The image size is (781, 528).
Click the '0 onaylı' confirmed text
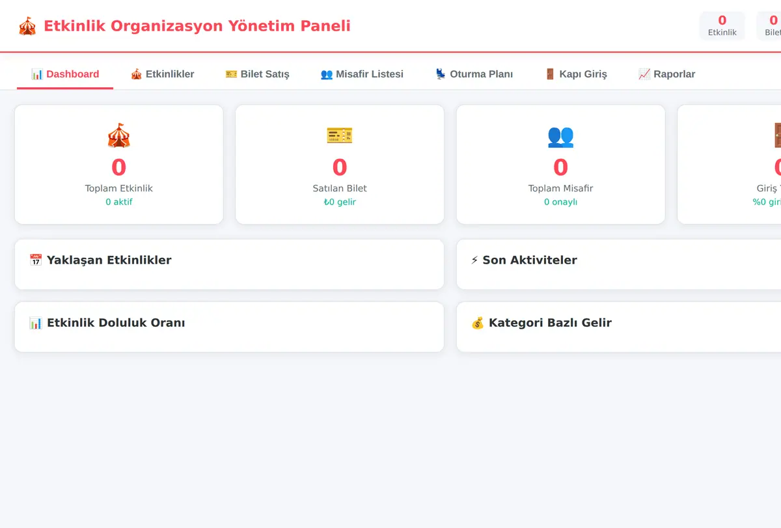click(x=560, y=202)
